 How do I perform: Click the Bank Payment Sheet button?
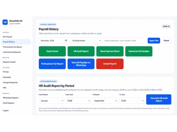[110, 51]
